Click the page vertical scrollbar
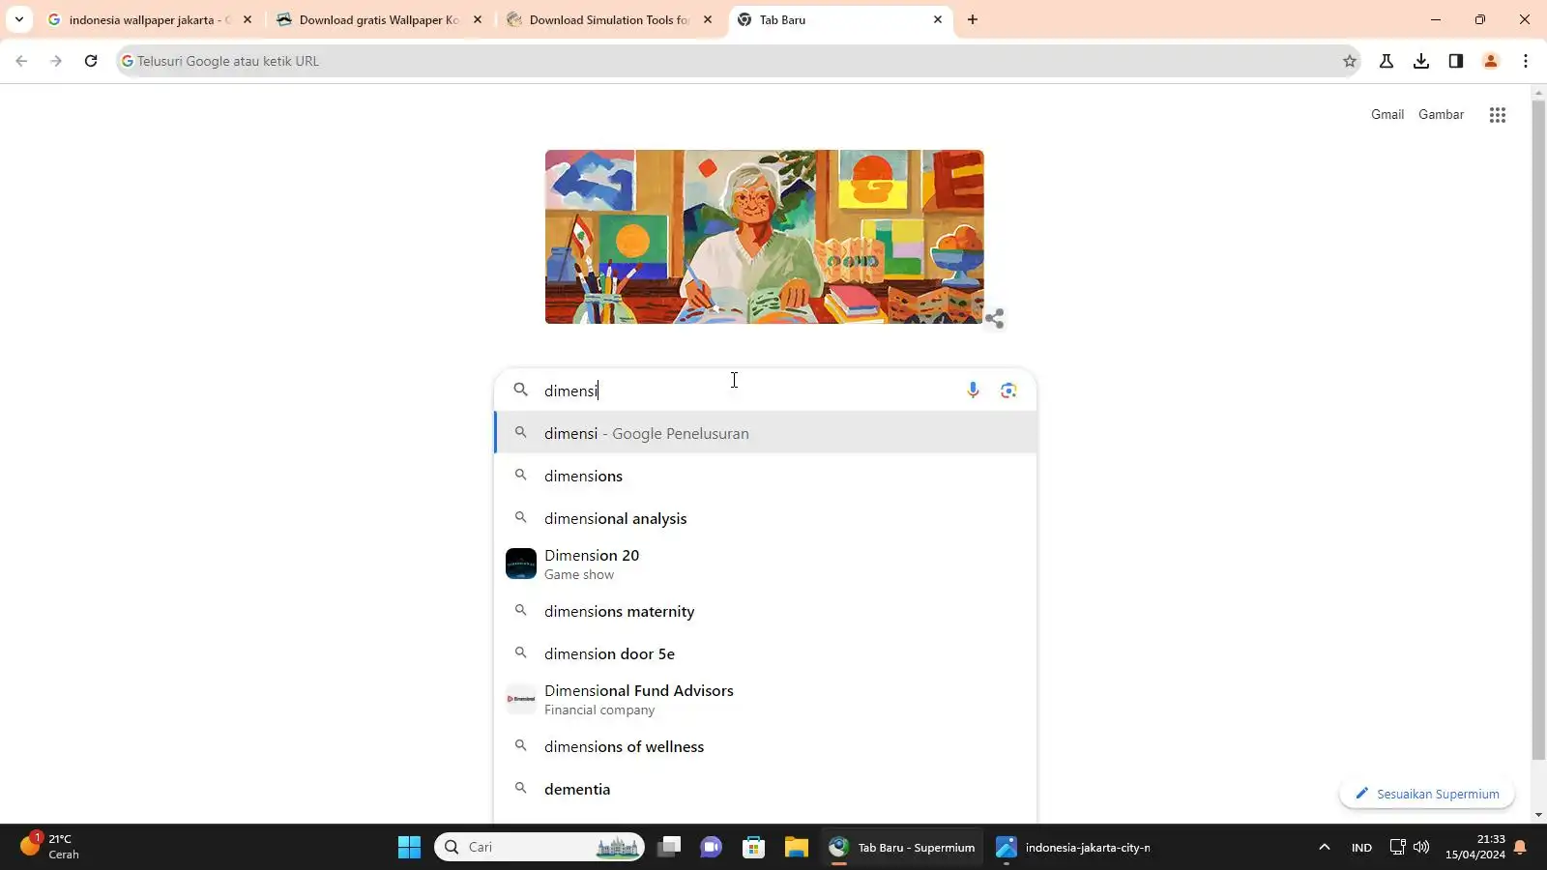 (x=1539, y=430)
